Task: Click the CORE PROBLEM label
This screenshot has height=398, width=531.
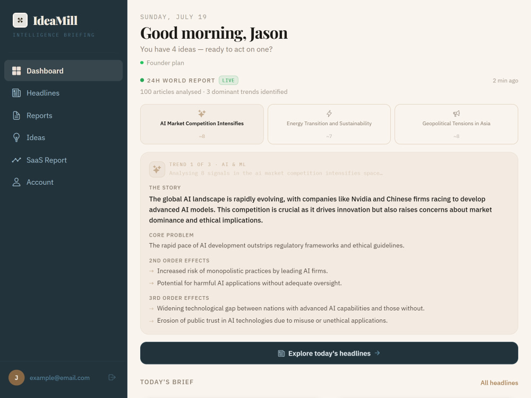Action: click(172, 235)
